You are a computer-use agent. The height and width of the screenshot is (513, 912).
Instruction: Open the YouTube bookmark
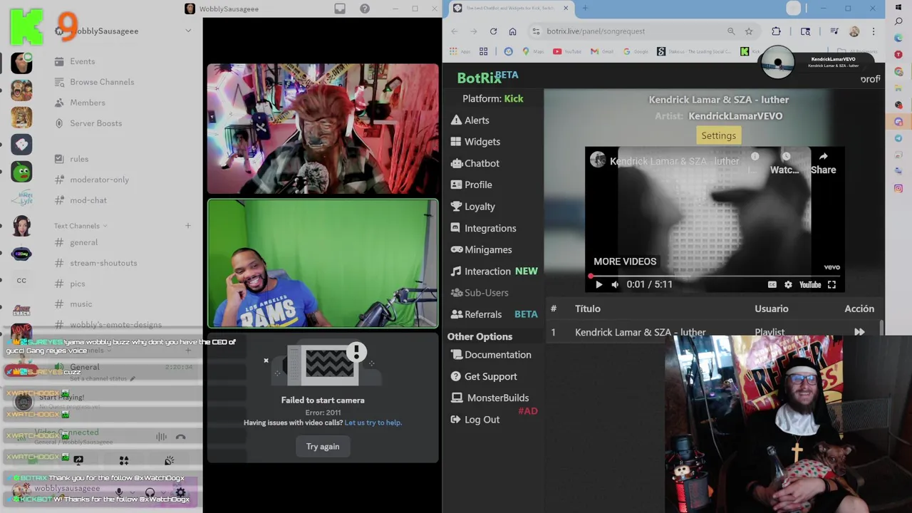click(x=568, y=51)
